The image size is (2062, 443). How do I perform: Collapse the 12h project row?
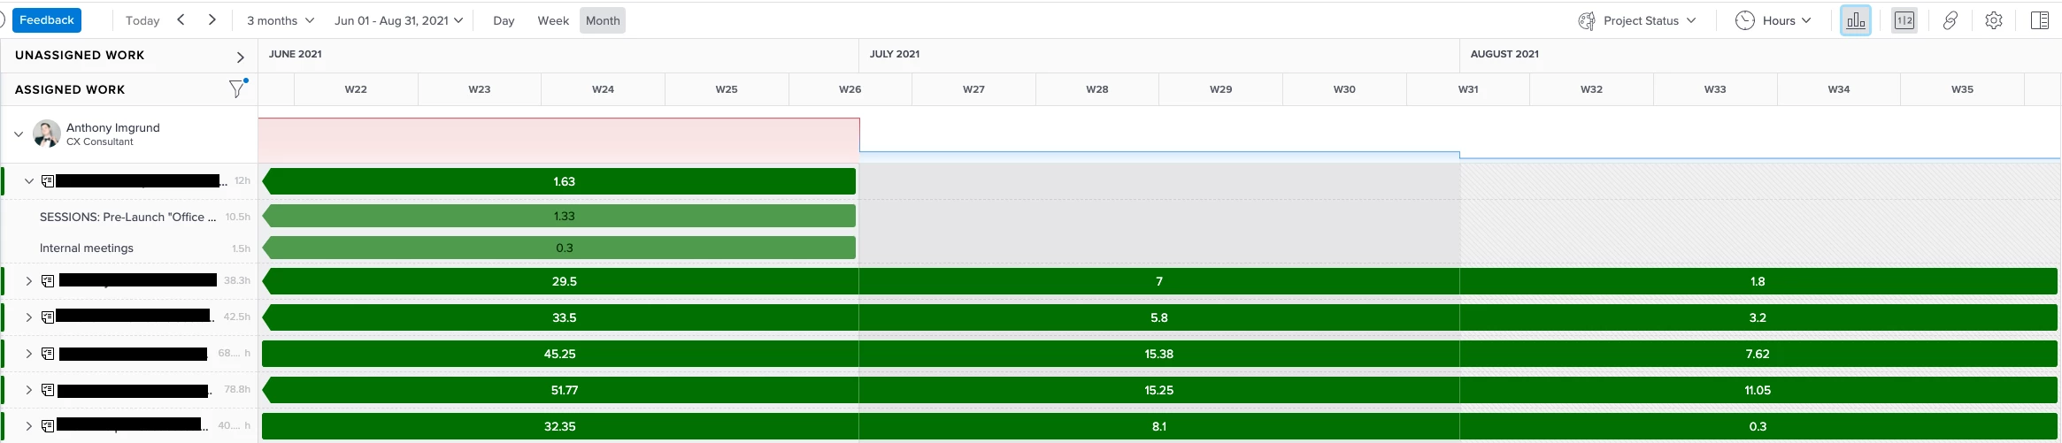[x=29, y=181]
